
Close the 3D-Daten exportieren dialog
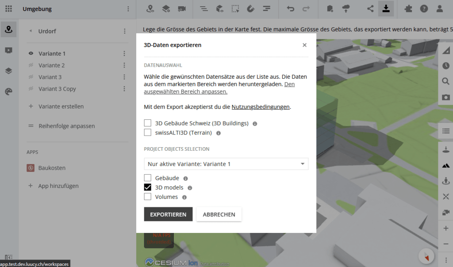[304, 45]
